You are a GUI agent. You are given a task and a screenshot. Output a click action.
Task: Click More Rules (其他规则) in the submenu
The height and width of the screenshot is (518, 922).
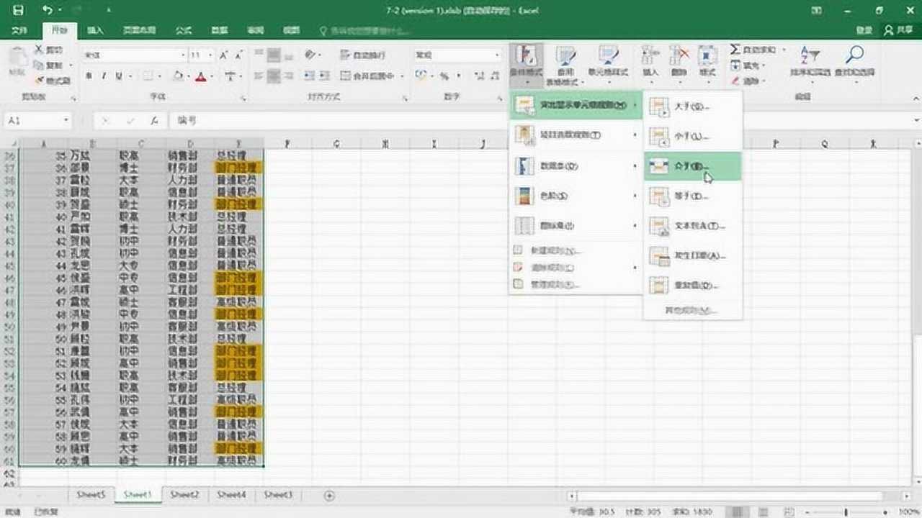(693, 311)
